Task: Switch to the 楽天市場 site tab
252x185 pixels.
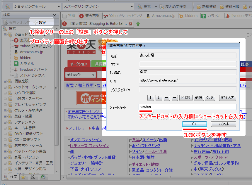Action: pyautogui.click(x=89, y=16)
